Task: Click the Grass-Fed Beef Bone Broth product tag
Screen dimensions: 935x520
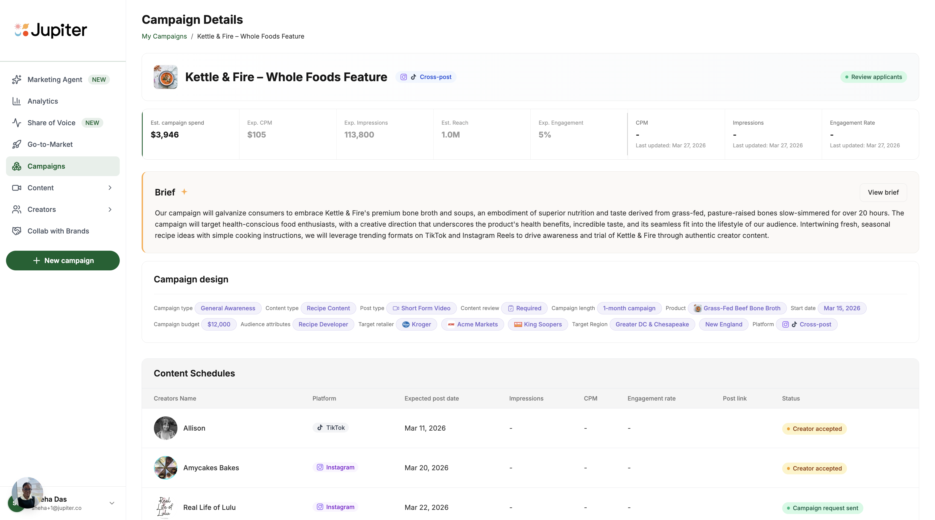Action: [x=737, y=308]
